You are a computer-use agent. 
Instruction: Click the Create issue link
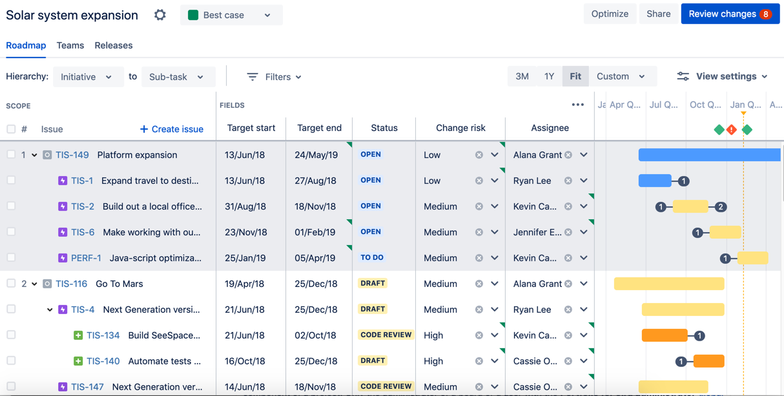click(172, 129)
